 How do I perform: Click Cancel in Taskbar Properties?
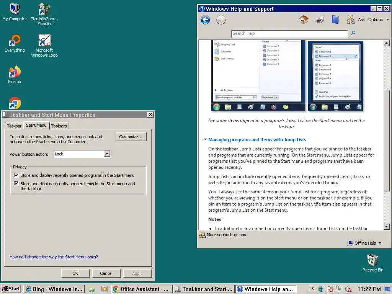pyautogui.click(x=106, y=273)
